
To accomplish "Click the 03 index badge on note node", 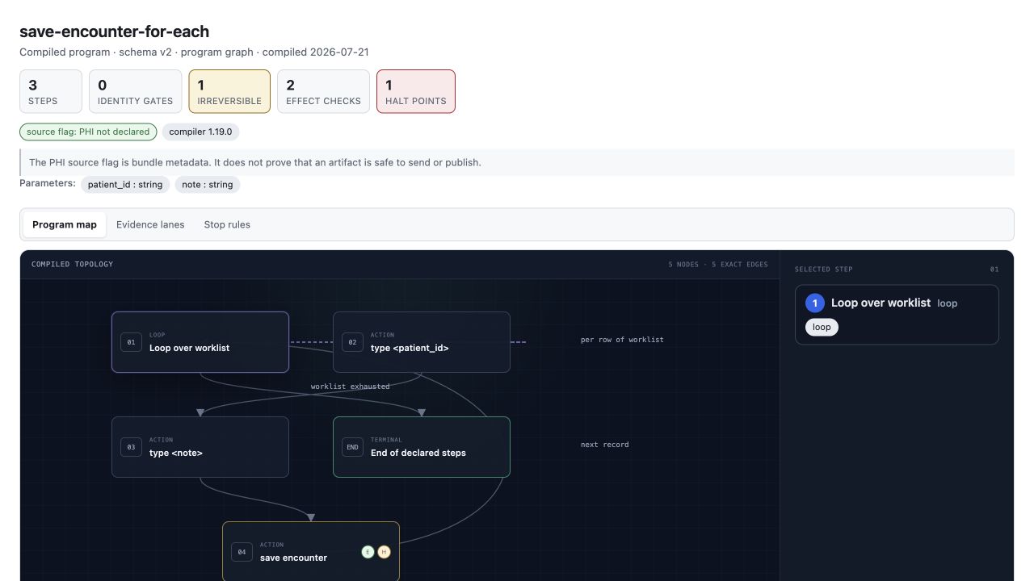I will (x=131, y=447).
